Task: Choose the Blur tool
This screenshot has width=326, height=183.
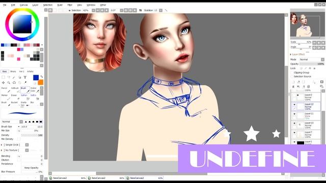Action: click(35, 104)
